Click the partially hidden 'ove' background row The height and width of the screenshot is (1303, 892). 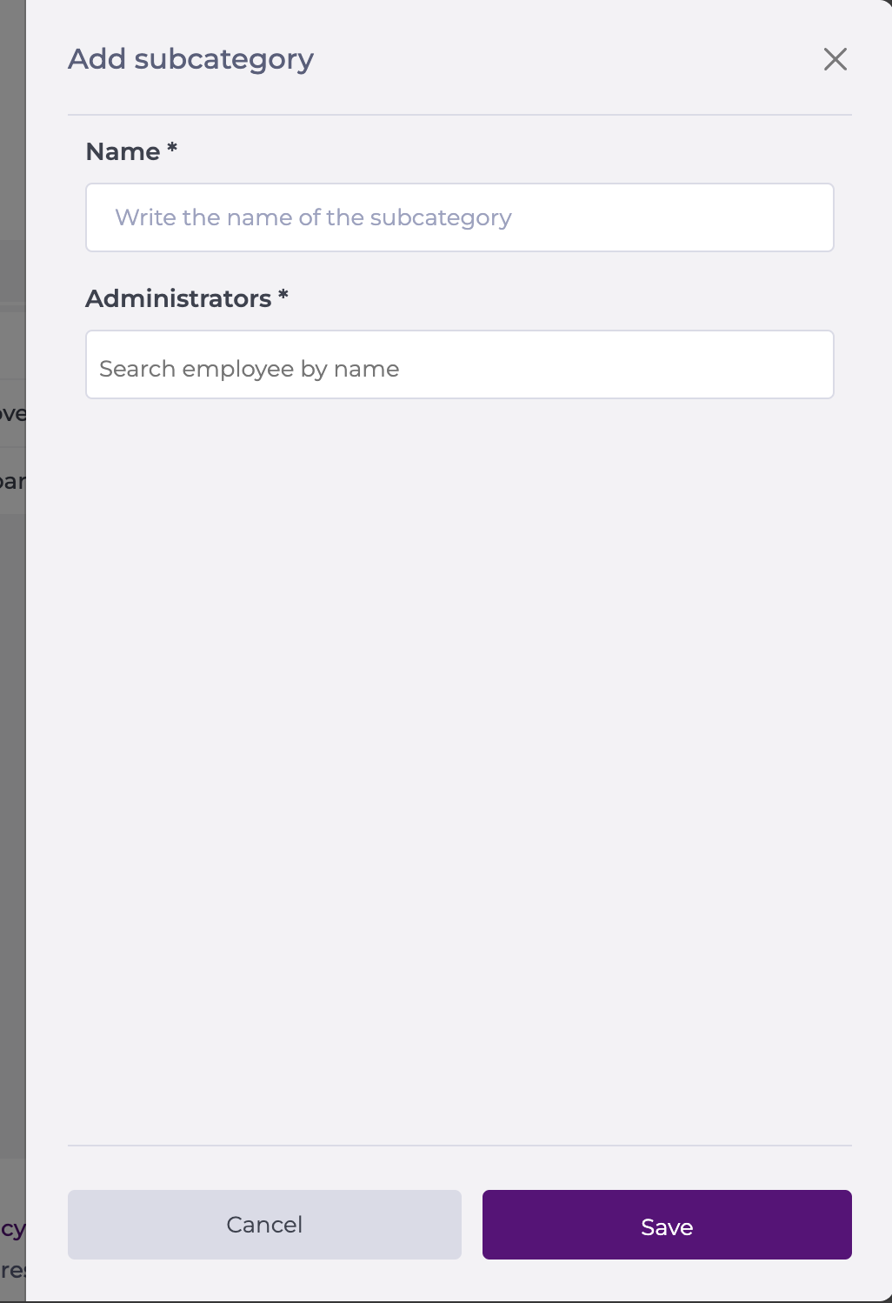(12, 413)
